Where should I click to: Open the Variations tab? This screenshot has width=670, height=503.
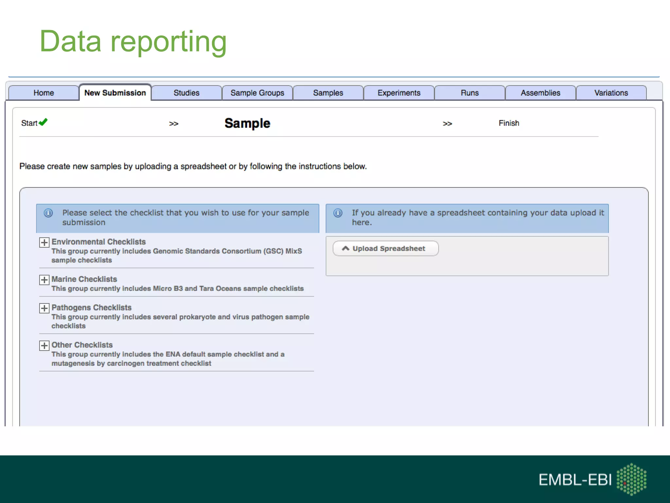[x=611, y=93]
